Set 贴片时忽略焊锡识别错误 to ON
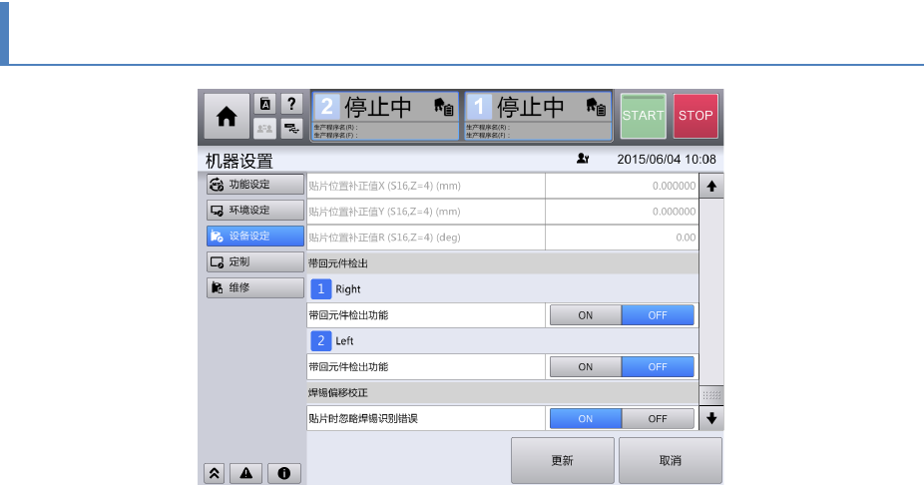Screen dimensions: 924x485 tap(585, 419)
